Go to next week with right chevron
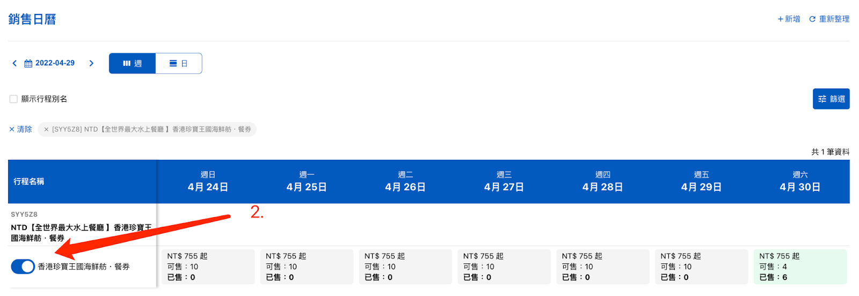 tap(91, 63)
